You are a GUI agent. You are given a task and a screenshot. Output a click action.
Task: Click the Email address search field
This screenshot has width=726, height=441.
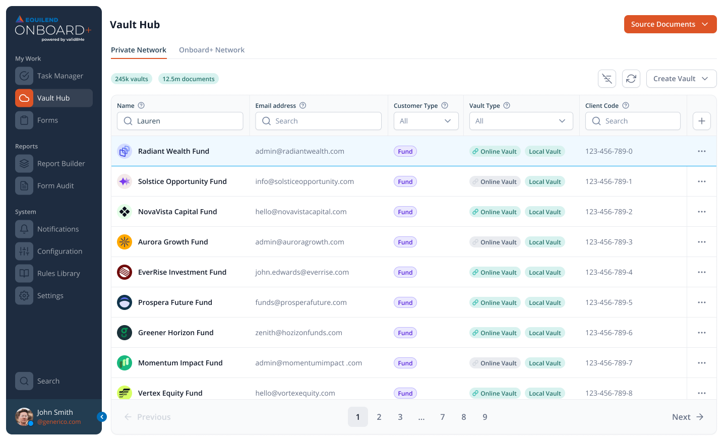click(318, 121)
